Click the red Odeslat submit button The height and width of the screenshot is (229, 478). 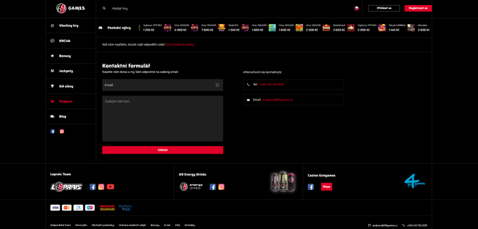[x=162, y=150]
